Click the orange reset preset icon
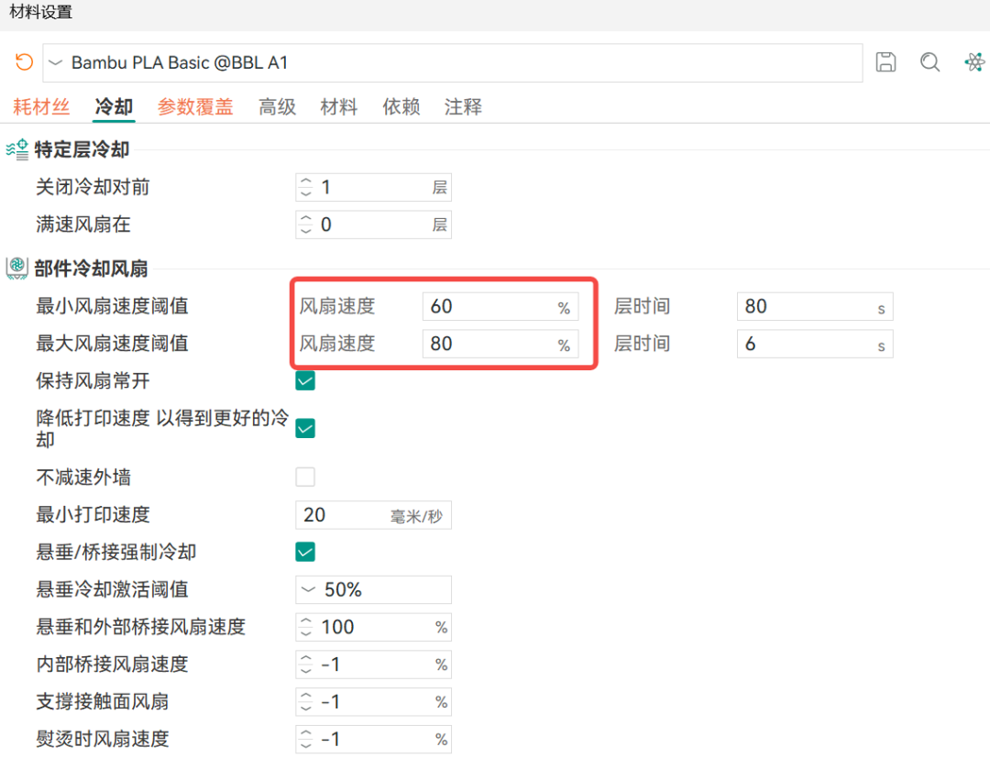This screenshot has width=990, height=758. 24,61
